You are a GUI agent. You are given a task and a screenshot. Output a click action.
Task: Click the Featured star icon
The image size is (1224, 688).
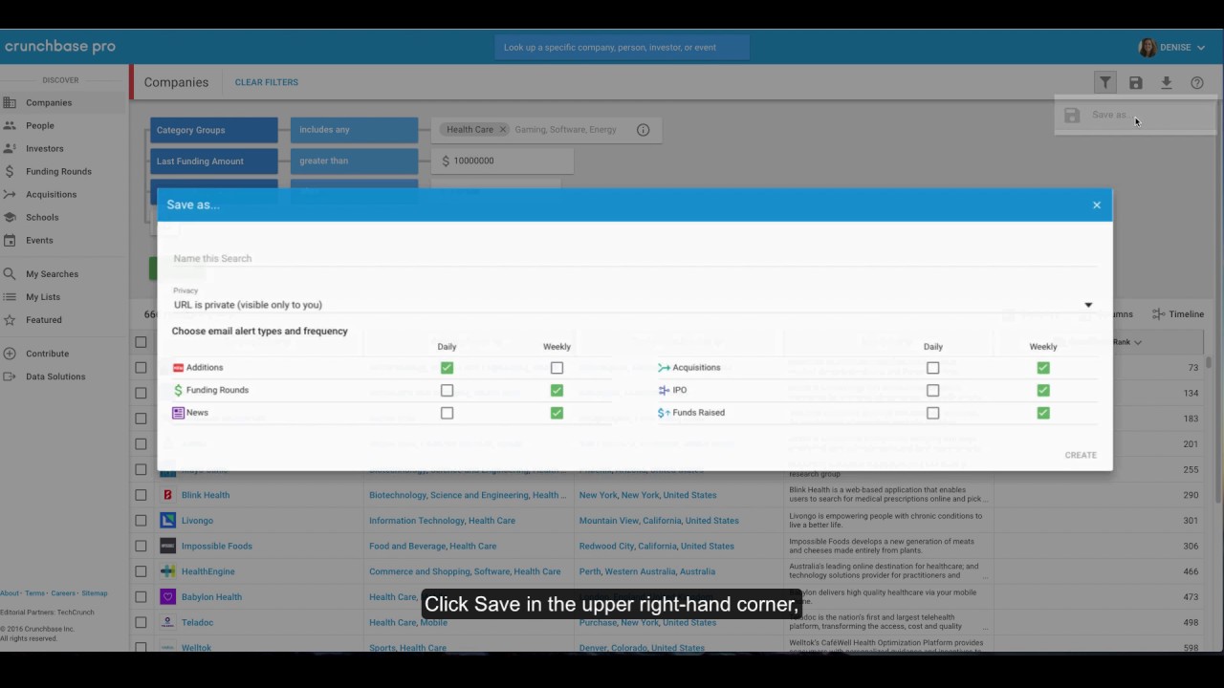coord(10,320)
